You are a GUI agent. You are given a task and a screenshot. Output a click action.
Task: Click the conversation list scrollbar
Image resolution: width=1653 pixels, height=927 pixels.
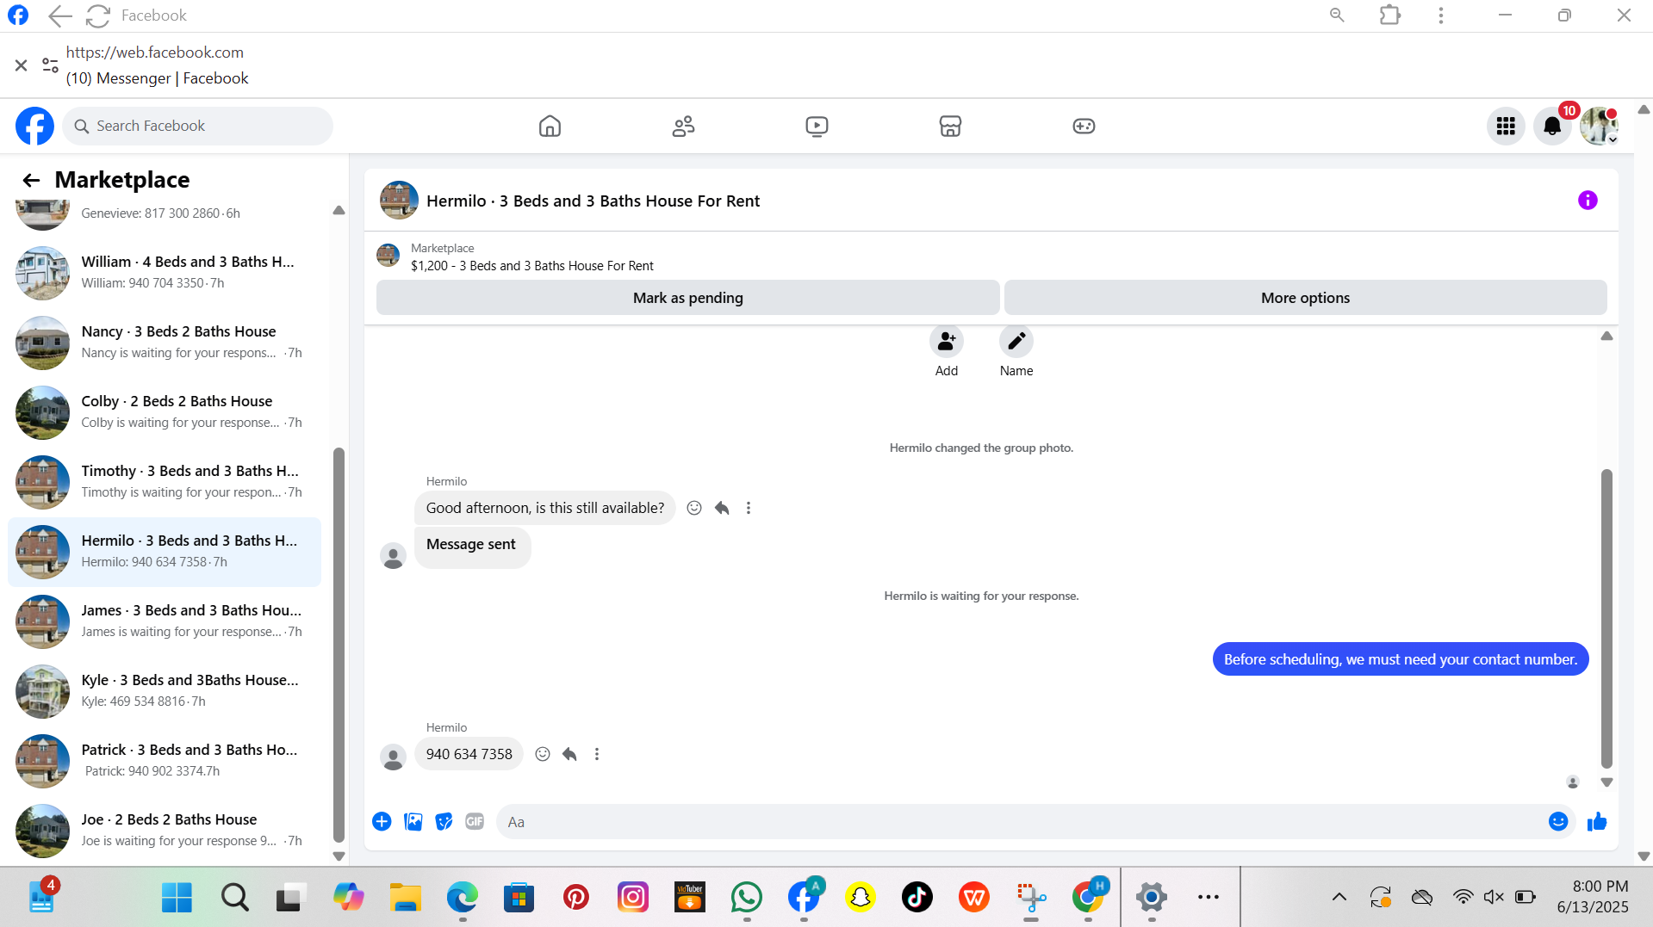tap(339, 646)
